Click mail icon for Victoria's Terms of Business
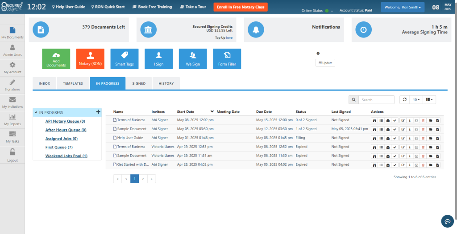Image resolution: width=457 pixels, height=234 pixels. (x=416, y=147)
